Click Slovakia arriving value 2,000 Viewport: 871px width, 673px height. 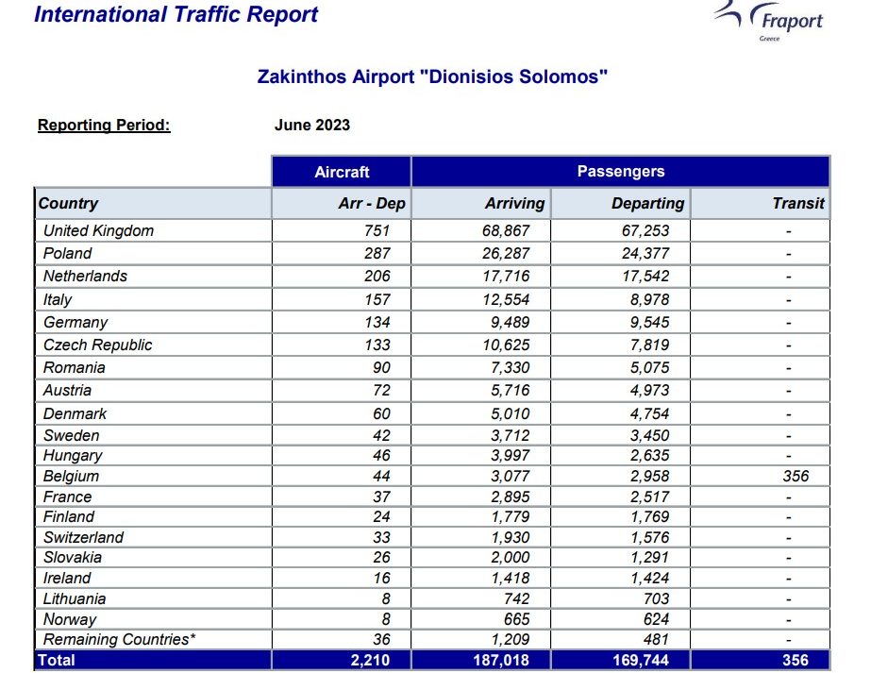tap(511, 558)
